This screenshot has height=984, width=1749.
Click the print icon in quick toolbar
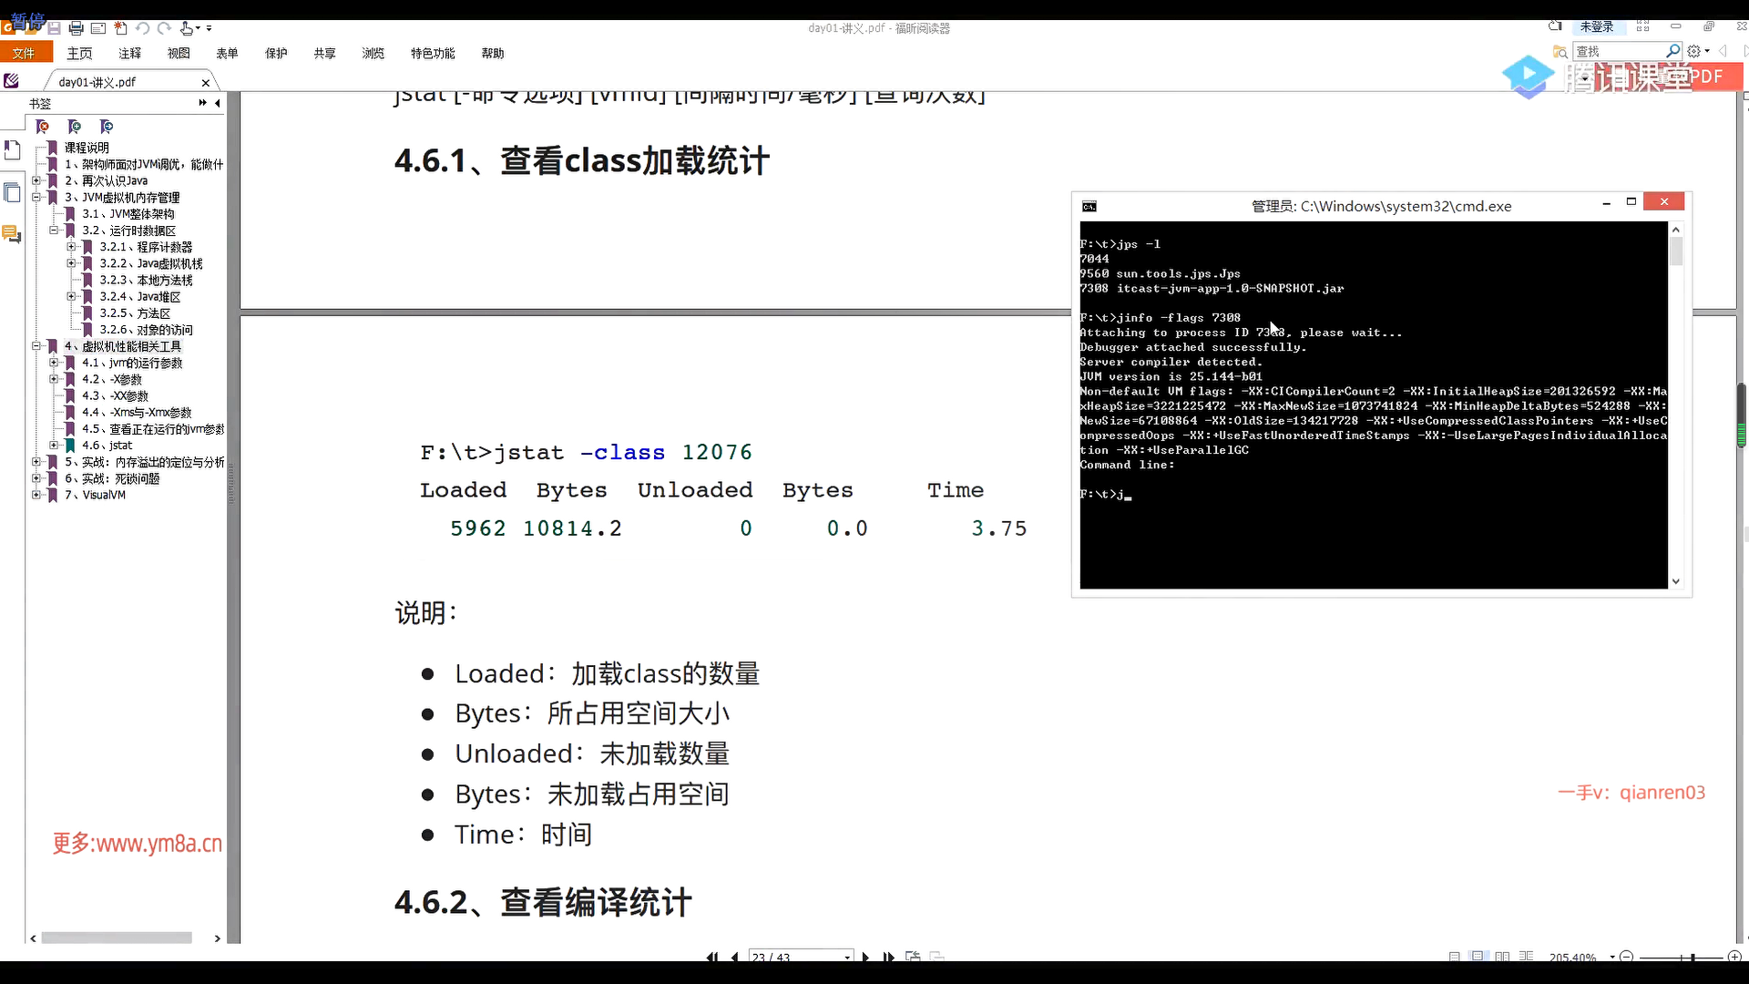pyautogui.click(x=77, y=28)
